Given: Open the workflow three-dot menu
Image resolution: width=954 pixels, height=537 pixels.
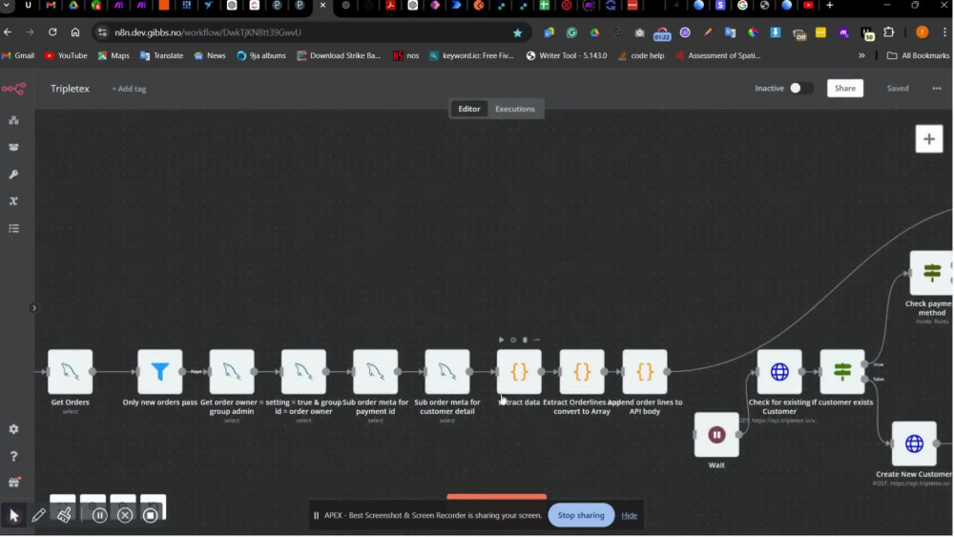Looking at the screenshot, I should coord(937,88).
